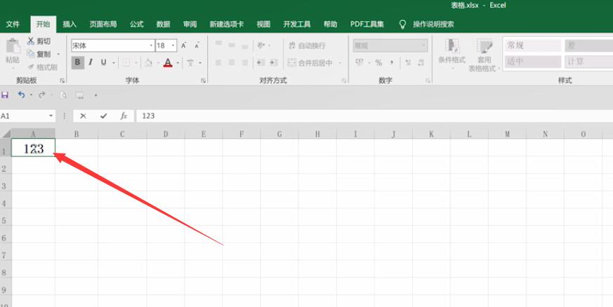Click the bottom align icon
This screenshot has height=307, width=613.
tap(245, 46)
